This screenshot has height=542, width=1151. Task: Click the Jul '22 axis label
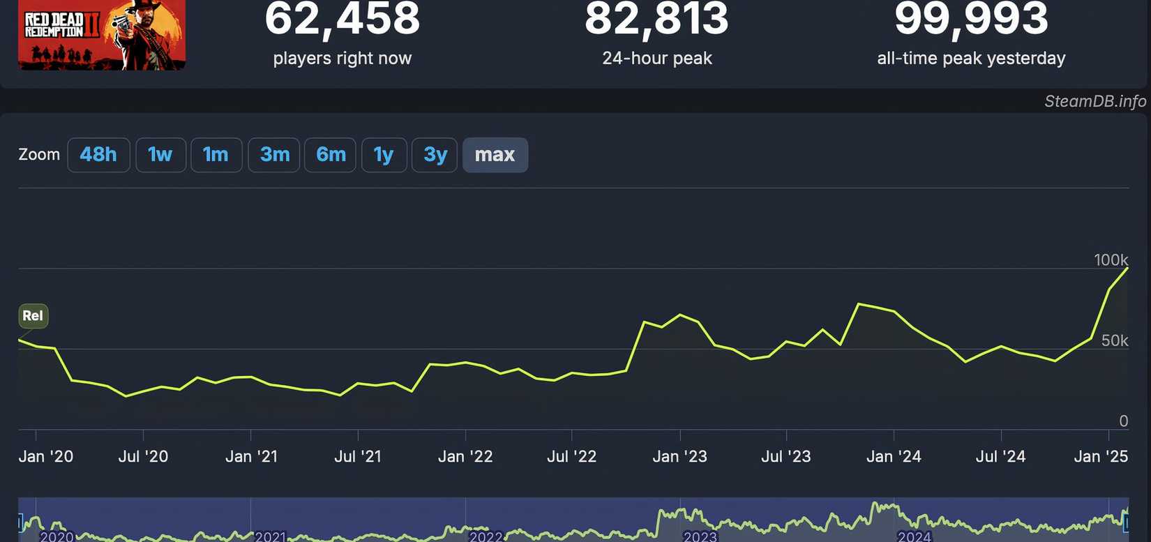572,456
